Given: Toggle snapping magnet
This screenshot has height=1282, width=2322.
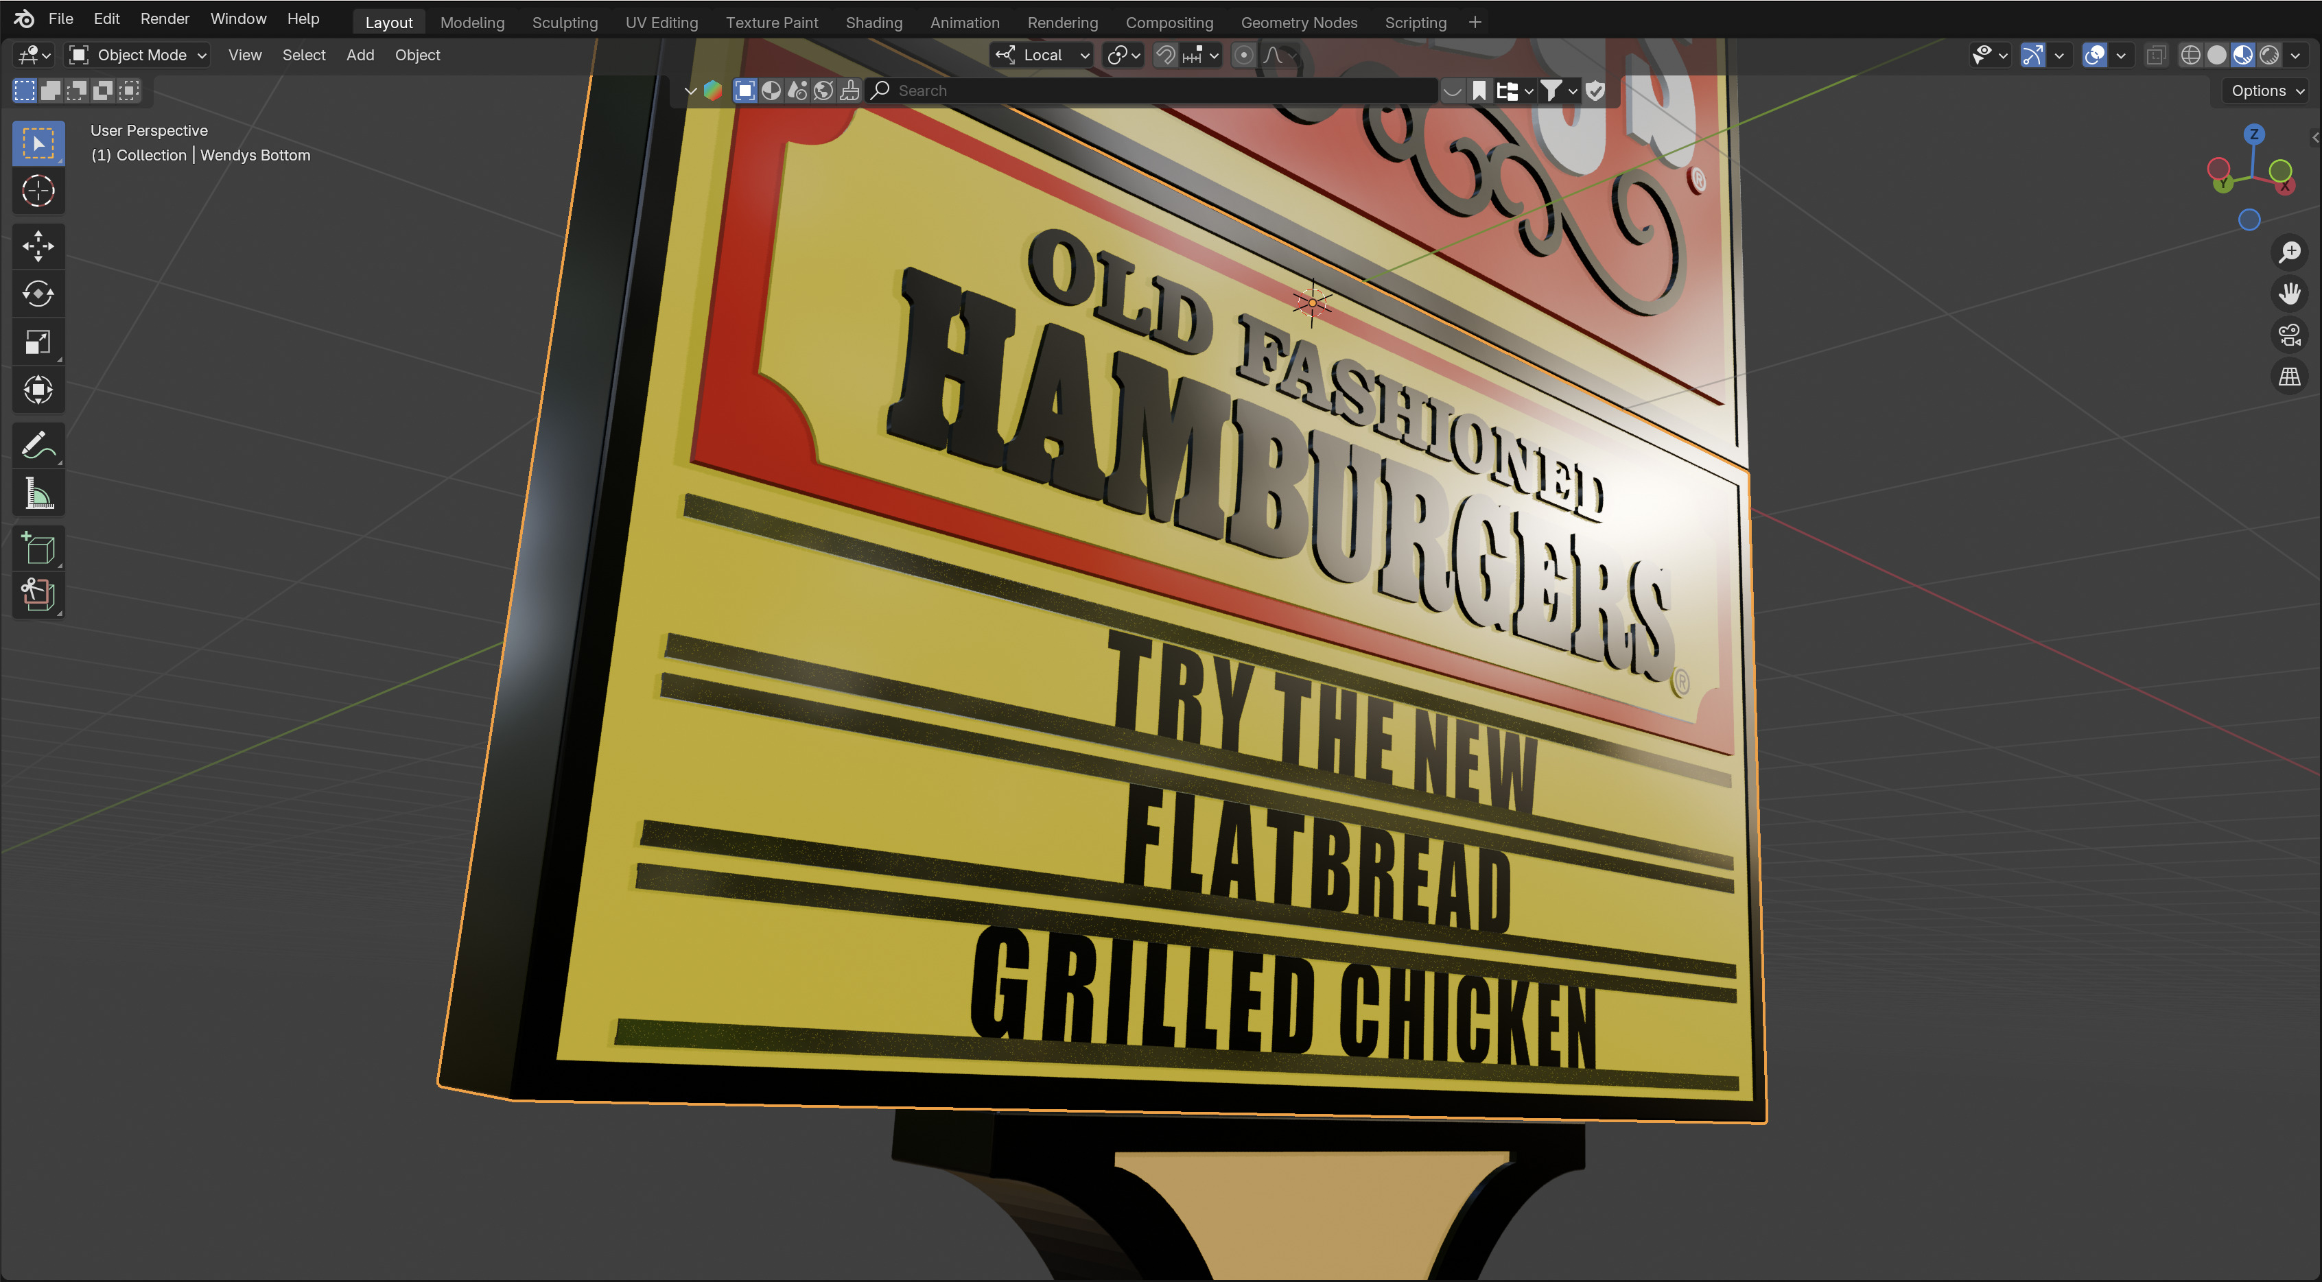Looking at the screenshot, I should tap(1166, 55).
